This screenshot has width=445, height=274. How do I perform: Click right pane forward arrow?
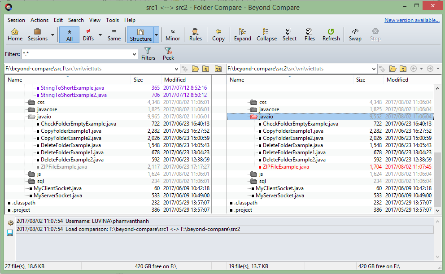(x=430, y=69)
